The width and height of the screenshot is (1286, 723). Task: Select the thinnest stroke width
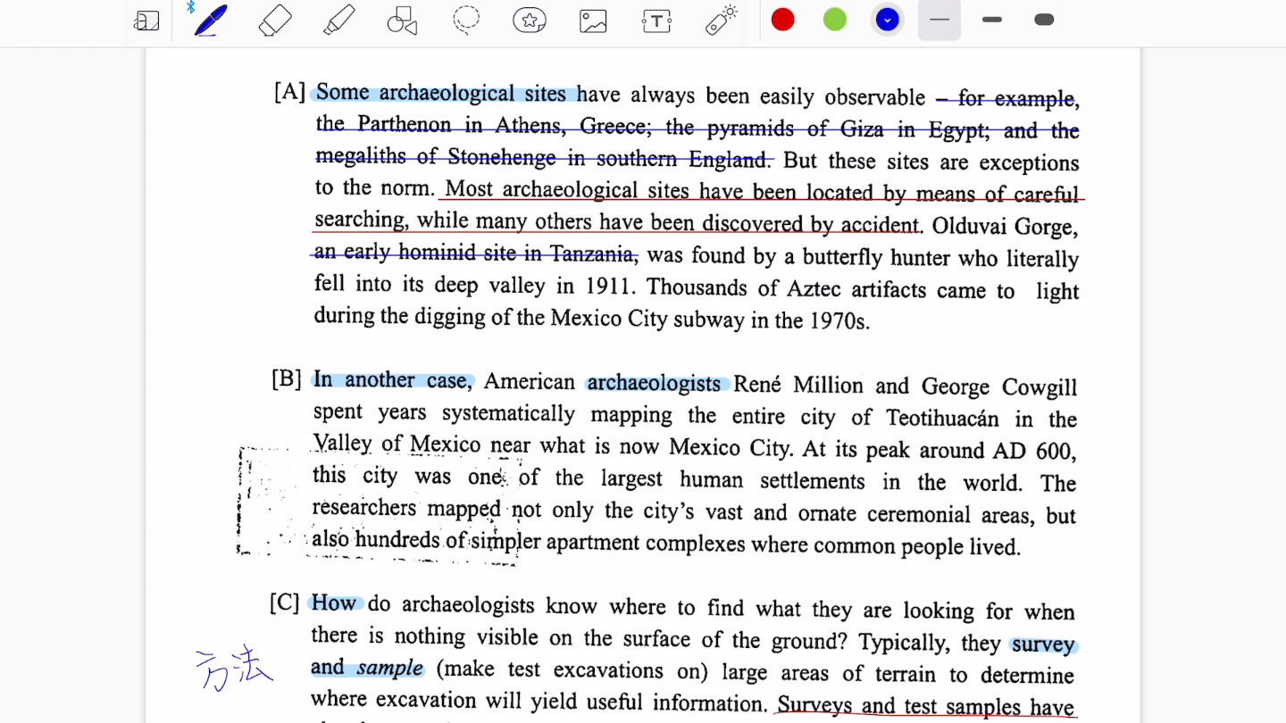pos(939,20)
